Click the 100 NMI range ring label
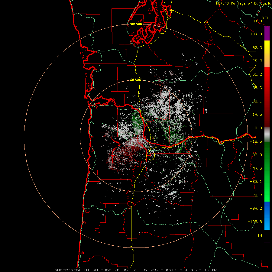 click(136, 24)
